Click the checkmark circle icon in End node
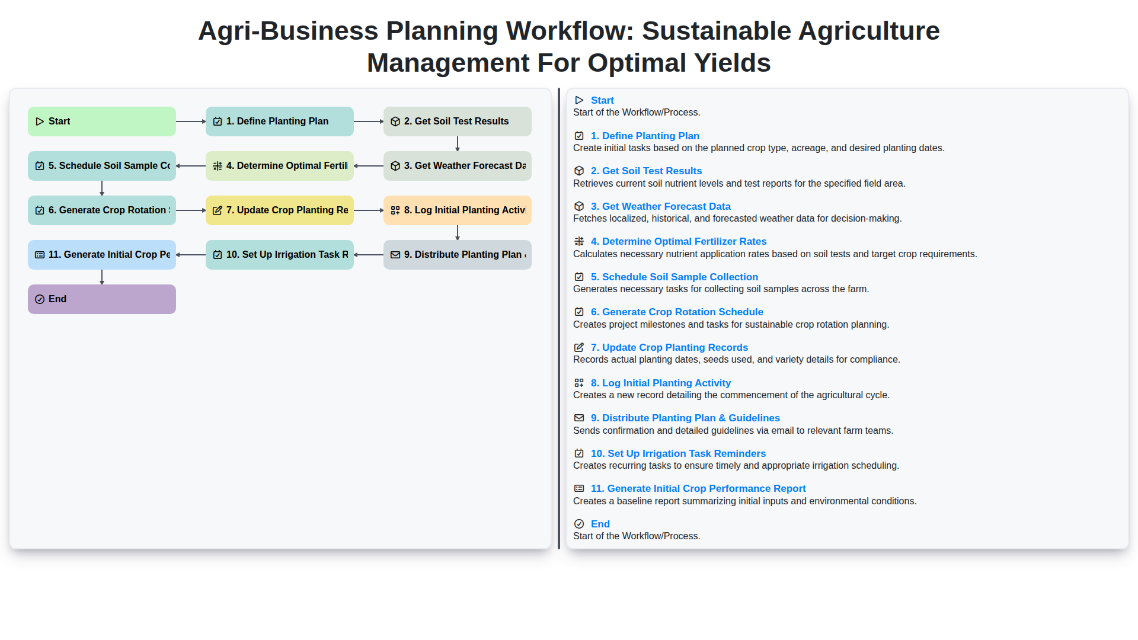 40,299
